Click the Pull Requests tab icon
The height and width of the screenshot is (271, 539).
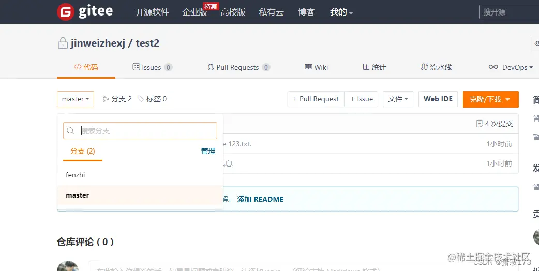click(x=211, y=67)
